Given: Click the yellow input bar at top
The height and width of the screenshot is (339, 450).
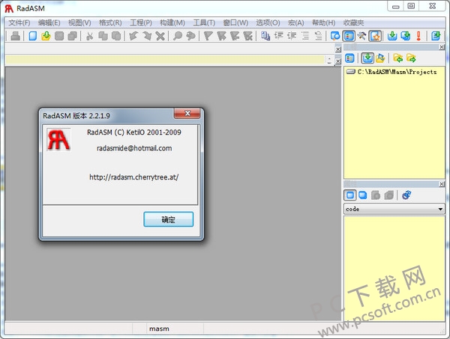Looking at the screenshot, I should pos(165,60).
